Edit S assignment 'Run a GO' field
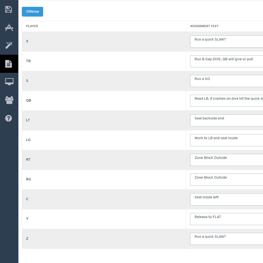The image size is (263, 263). click(226, 81)
